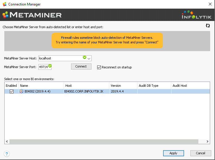
Task: Click the scroll left arrow of table
Action: [7, 141]
